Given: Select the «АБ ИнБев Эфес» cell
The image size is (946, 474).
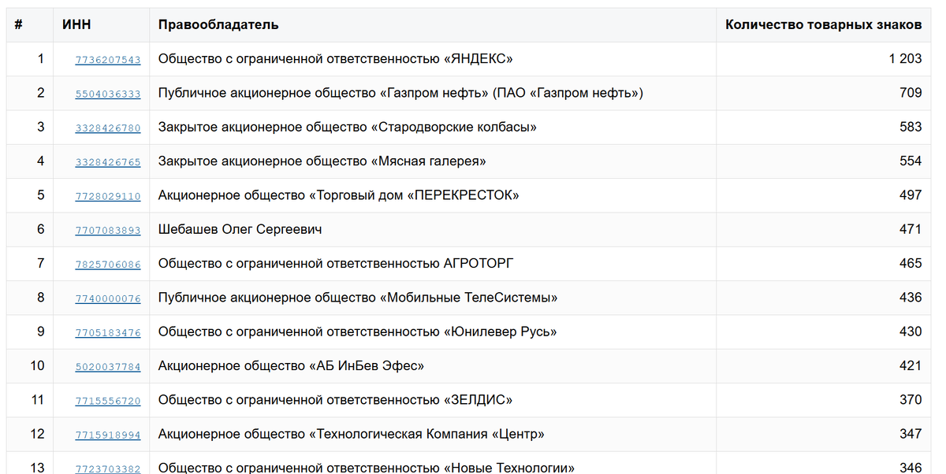Looking at the screenshot, I should [x=433, y=366].
